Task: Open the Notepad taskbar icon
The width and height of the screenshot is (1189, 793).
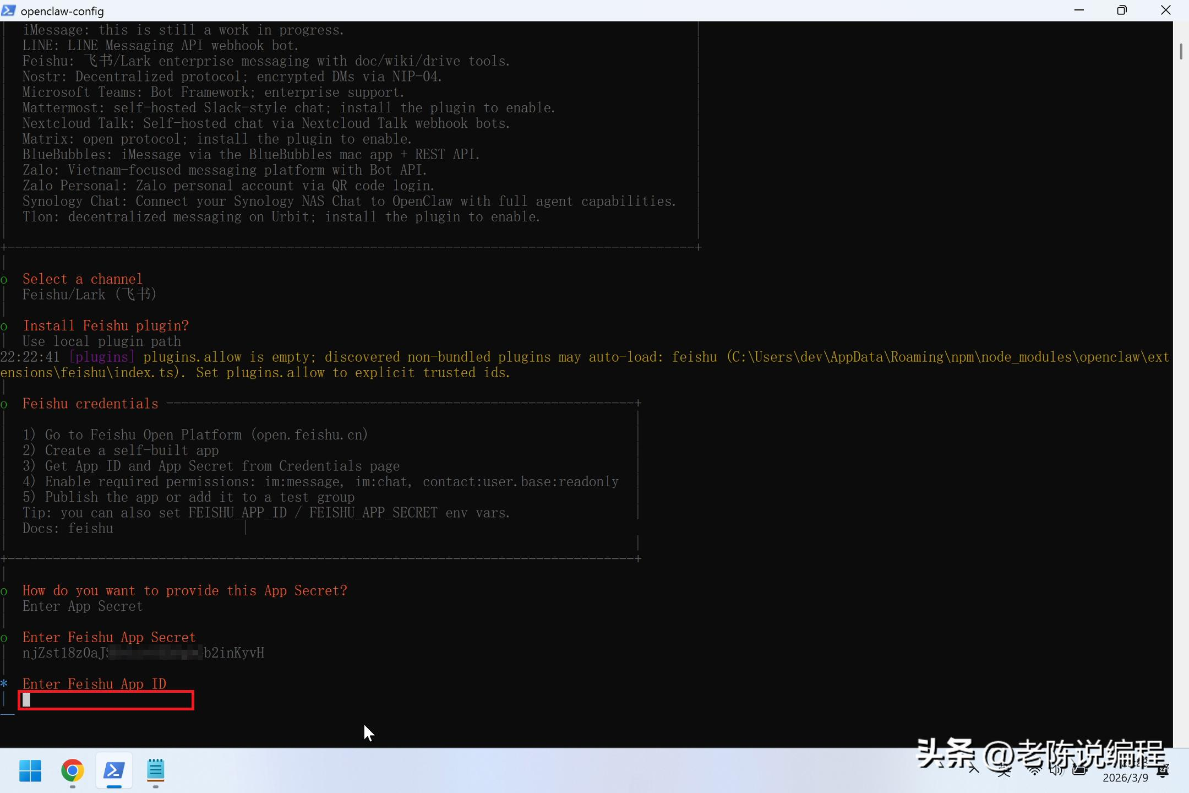Action: [x=156, y=770]
